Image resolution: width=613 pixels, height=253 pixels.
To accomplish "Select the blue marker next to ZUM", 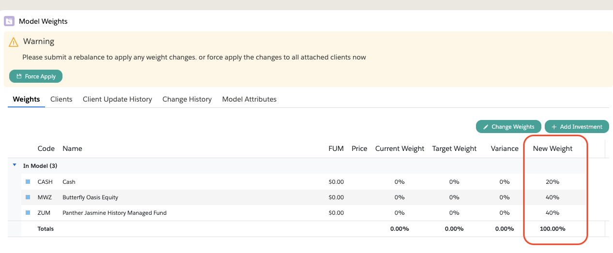I will pos(28,213).
